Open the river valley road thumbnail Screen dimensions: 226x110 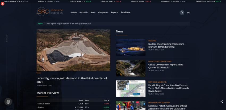(x=131, y=68)
